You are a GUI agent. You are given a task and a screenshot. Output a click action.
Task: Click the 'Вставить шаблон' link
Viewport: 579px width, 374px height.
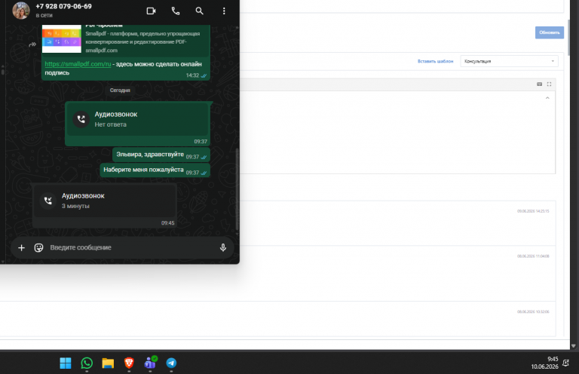[435, 61]
